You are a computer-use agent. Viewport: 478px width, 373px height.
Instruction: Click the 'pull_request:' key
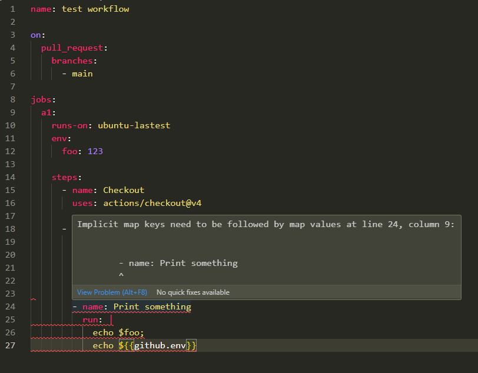(74, 48)
